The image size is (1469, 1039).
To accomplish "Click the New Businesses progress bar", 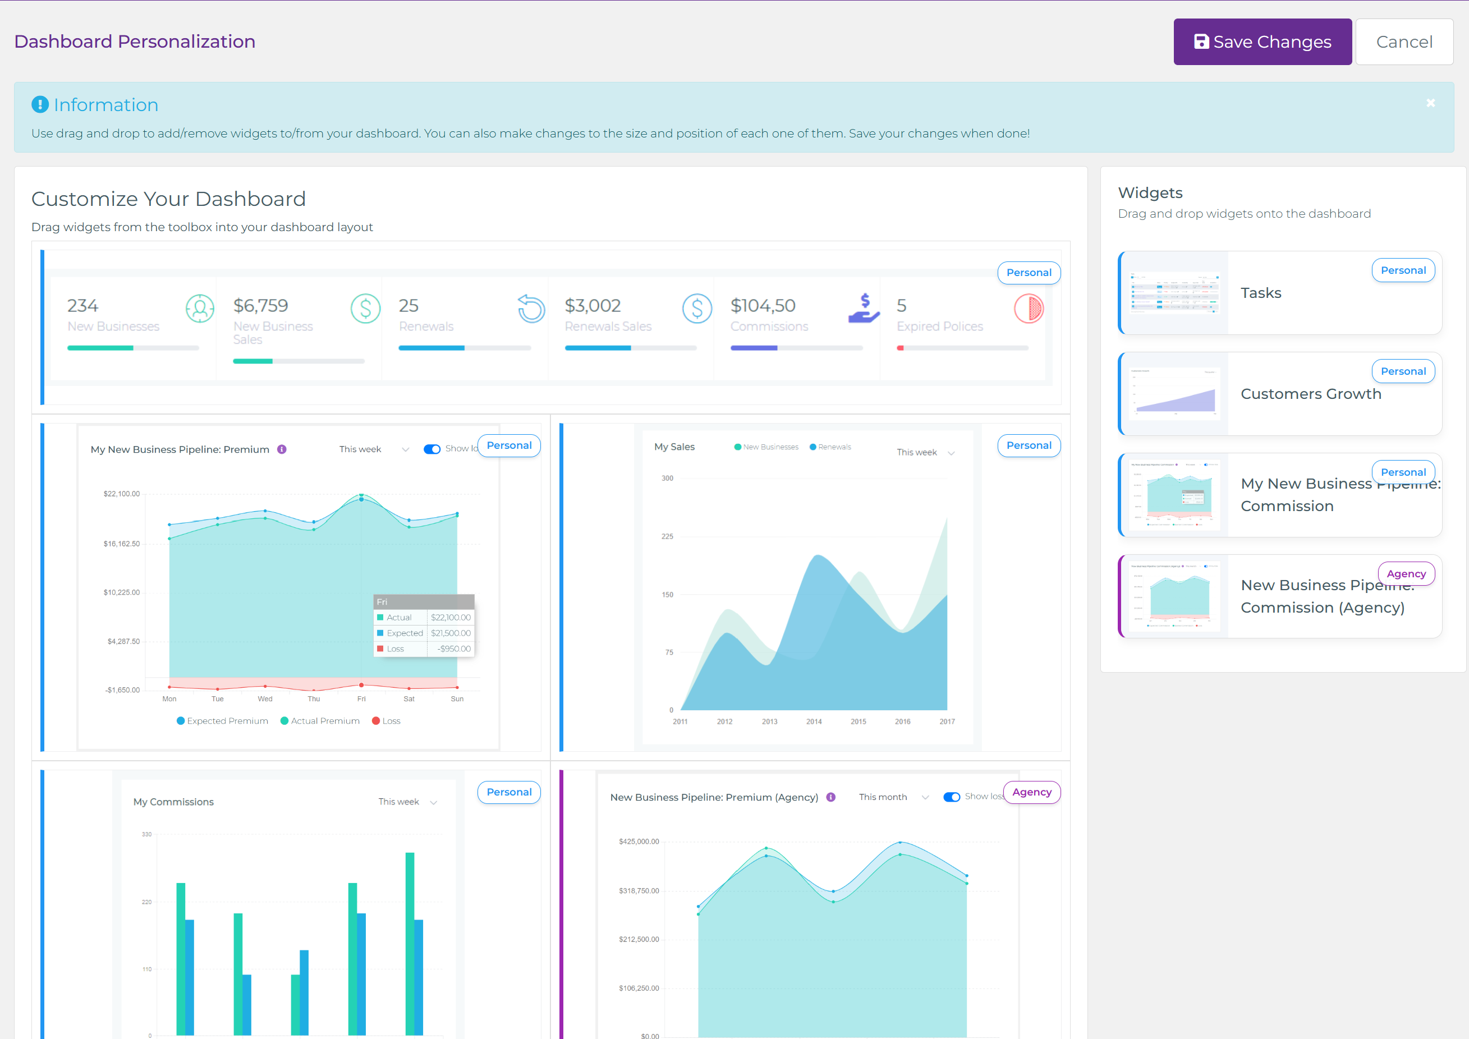I will pos(132,347).
